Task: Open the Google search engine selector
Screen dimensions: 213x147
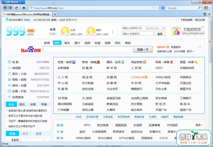Action: tap(163, 8)
